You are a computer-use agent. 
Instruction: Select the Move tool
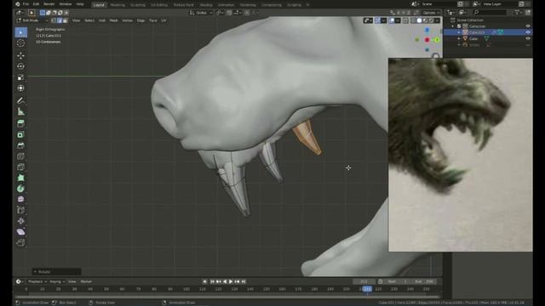click(x=20, y=55)
